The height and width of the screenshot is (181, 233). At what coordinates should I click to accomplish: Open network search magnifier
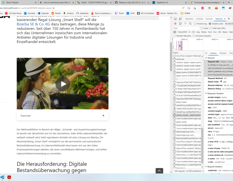190,24
